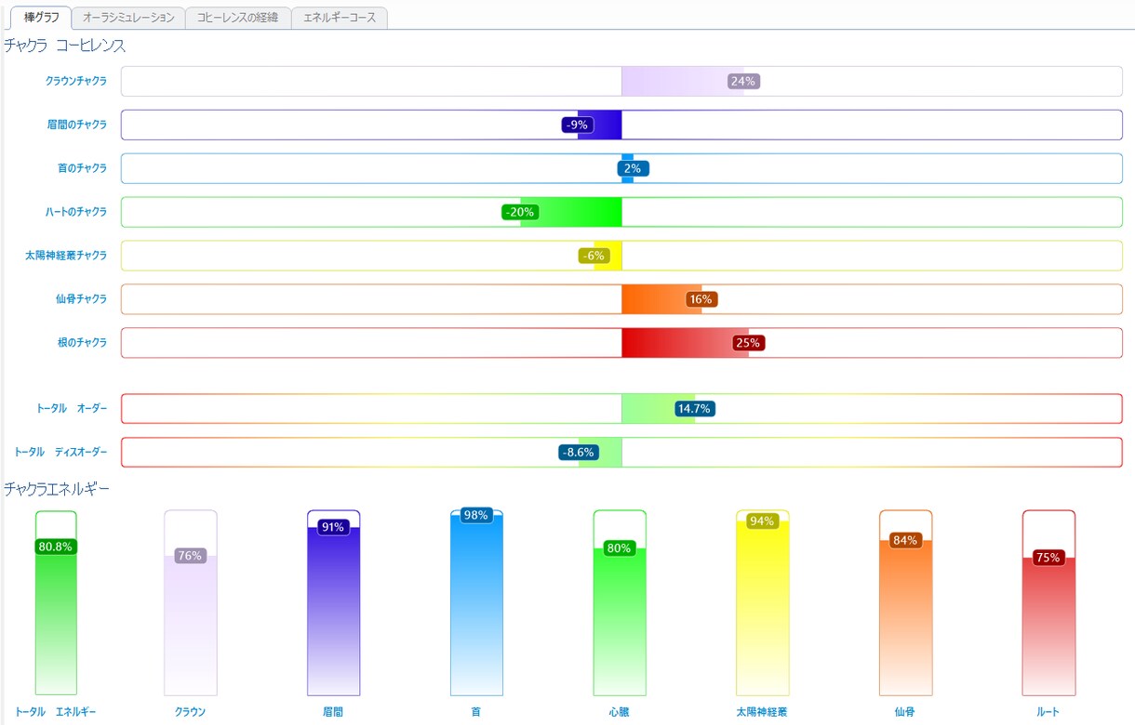Click the 16% sacral coherence value
The width and height of the screenshot is (1135, 725).
point(701,299)
